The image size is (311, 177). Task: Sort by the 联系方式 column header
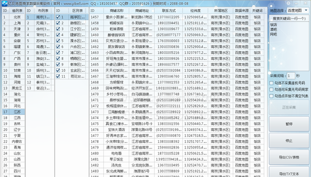(168, 11)
